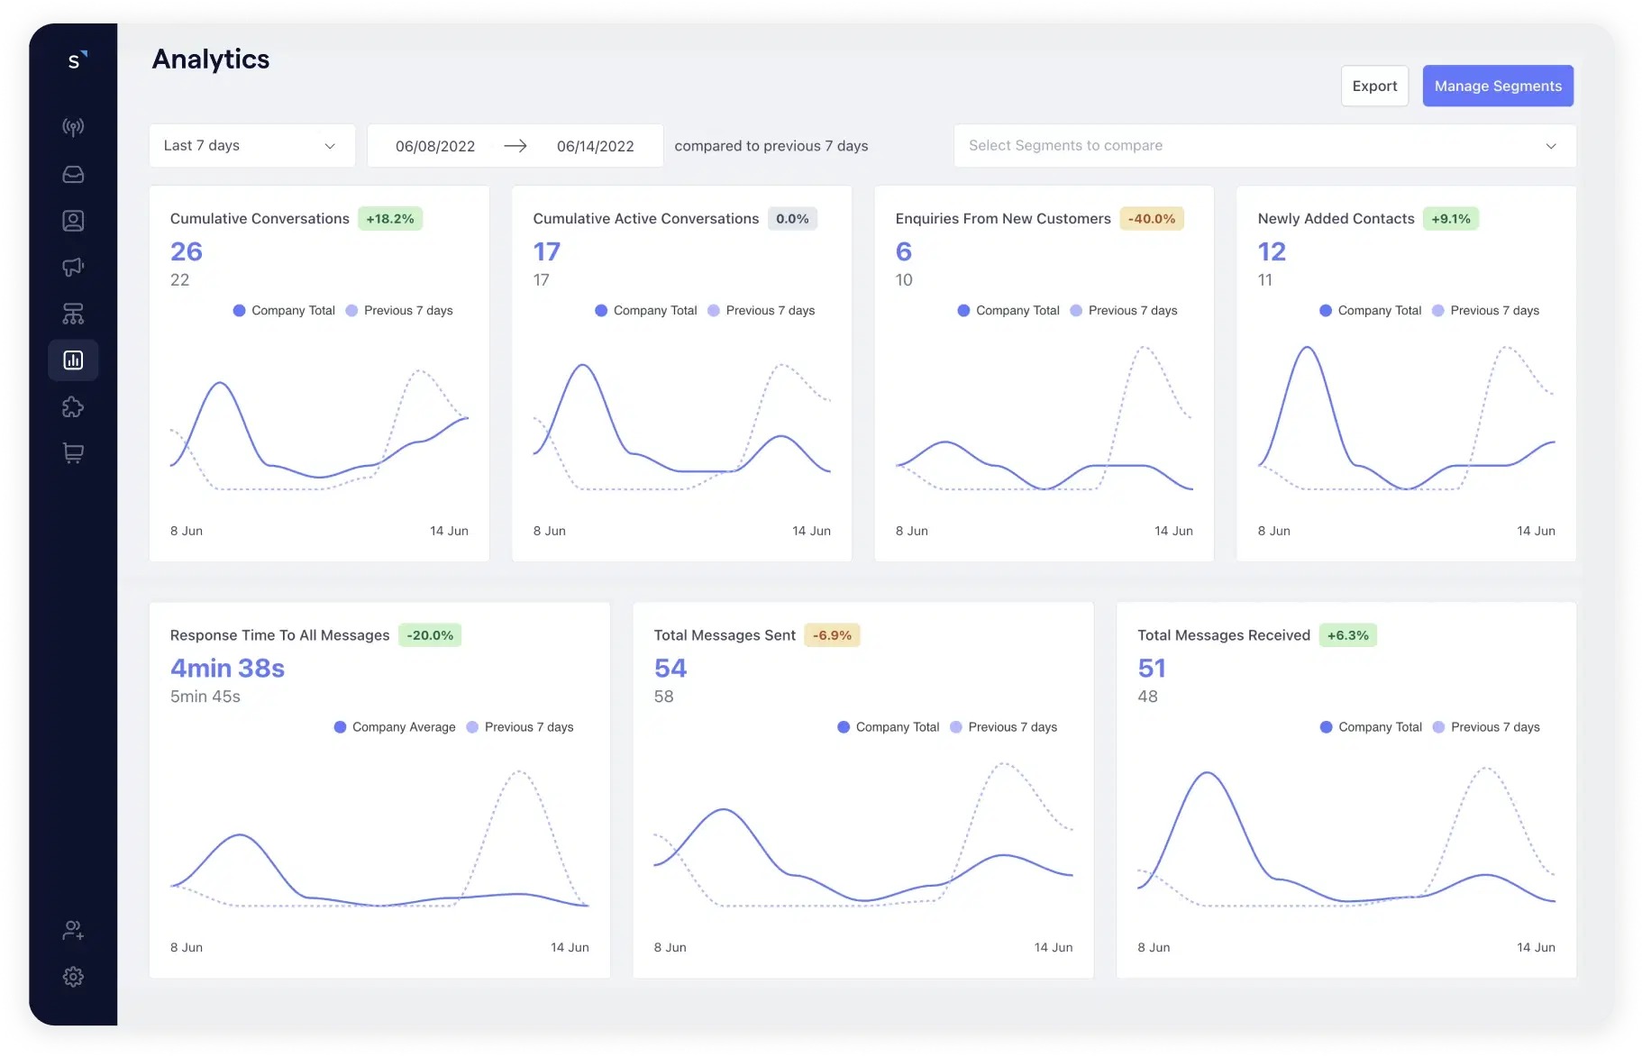Click the Export button
The width and height of the screenshot is (1642, 1057).
[1374, 86]
